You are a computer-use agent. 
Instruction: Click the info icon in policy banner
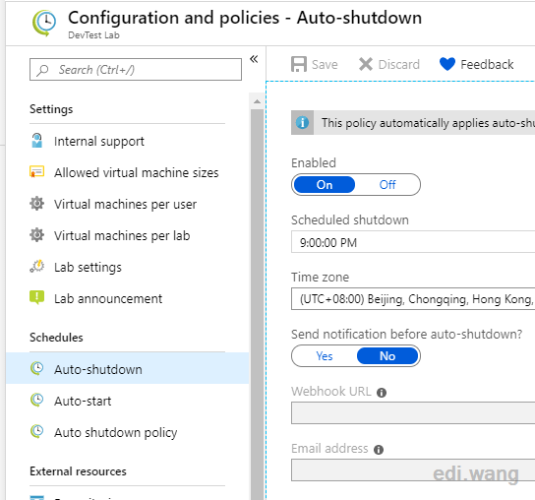click(302, 122)
